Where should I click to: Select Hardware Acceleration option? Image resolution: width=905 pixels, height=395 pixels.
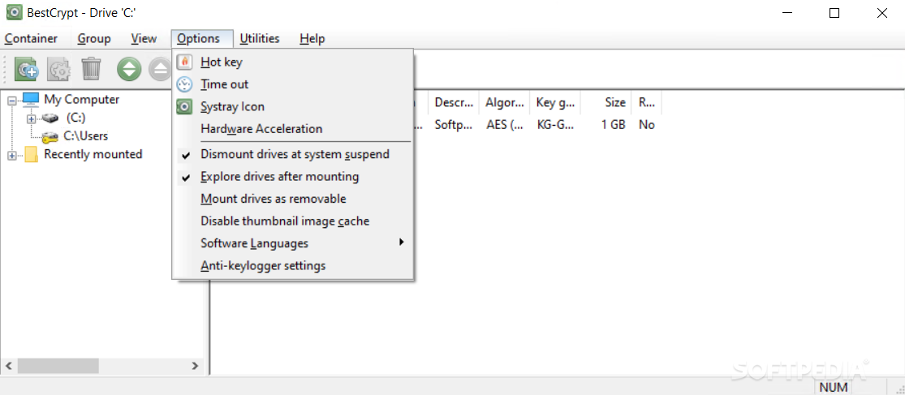(x=295, y=129)
